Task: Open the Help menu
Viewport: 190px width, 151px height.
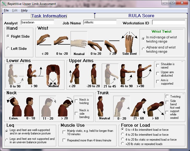Action: tap(24, 10)
